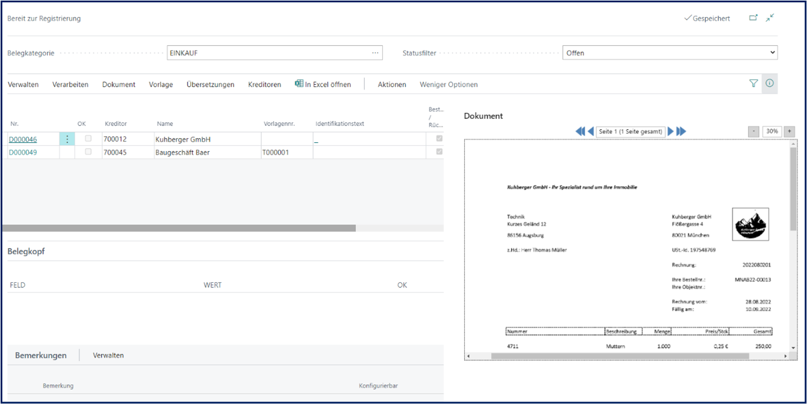This screenshot has height=404, width=807.
Task: Click the filter funnel icon
Action: tap(753, 84)
